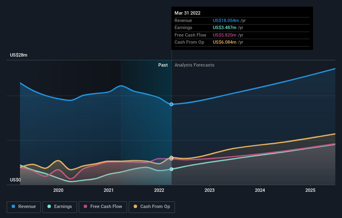Click the 2025 x-axis label

tap(310, 190)
